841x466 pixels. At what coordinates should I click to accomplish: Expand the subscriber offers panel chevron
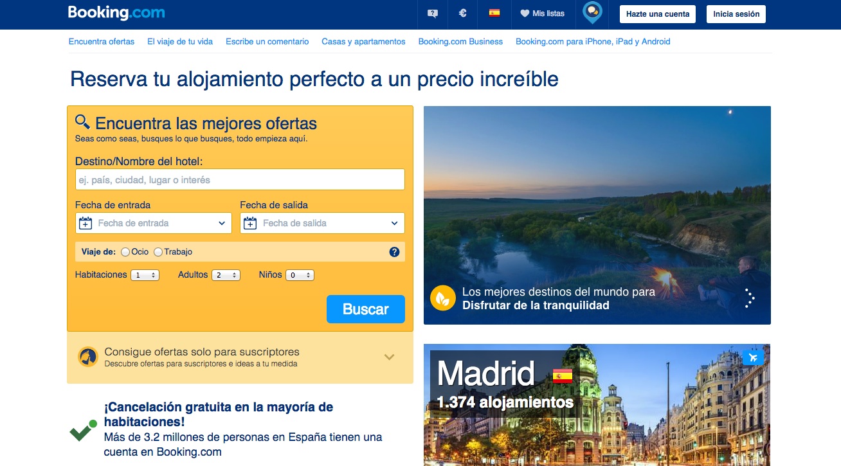coord(389,357)
